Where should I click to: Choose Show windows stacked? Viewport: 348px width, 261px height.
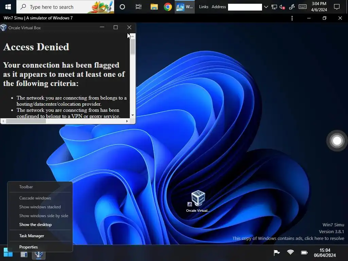(x=40, y=207)
